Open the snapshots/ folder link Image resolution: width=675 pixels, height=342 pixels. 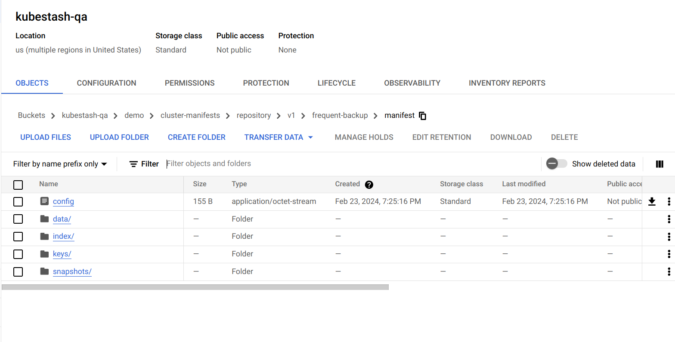coord(72,271)
